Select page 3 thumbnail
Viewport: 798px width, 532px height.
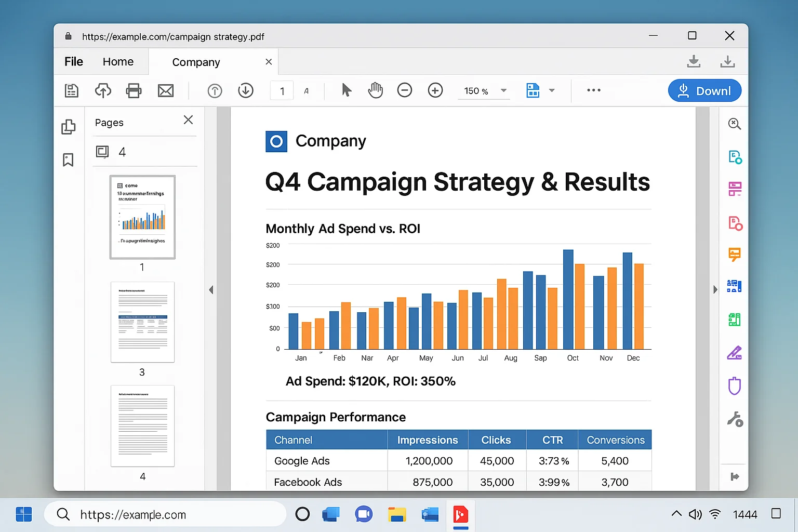tap(142, 322)
